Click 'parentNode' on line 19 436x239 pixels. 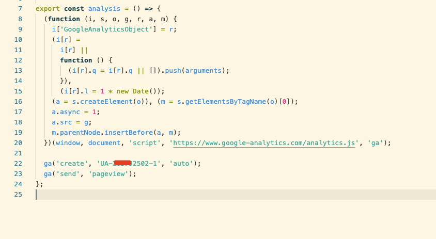pyautogui.click(x=80, y=133)
